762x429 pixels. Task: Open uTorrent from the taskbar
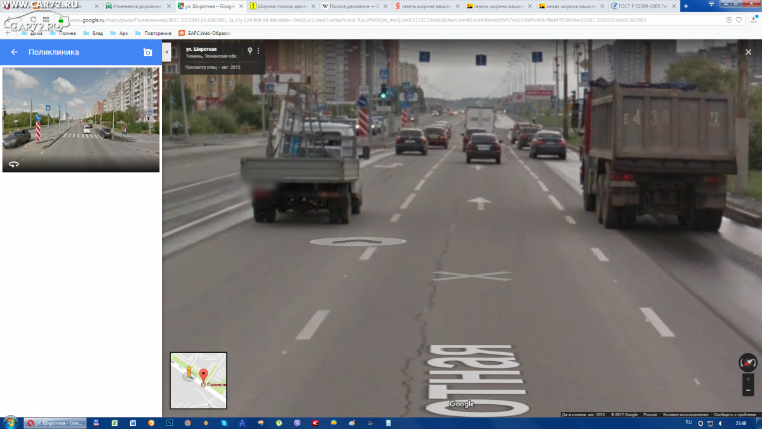[x=279, y=423]
